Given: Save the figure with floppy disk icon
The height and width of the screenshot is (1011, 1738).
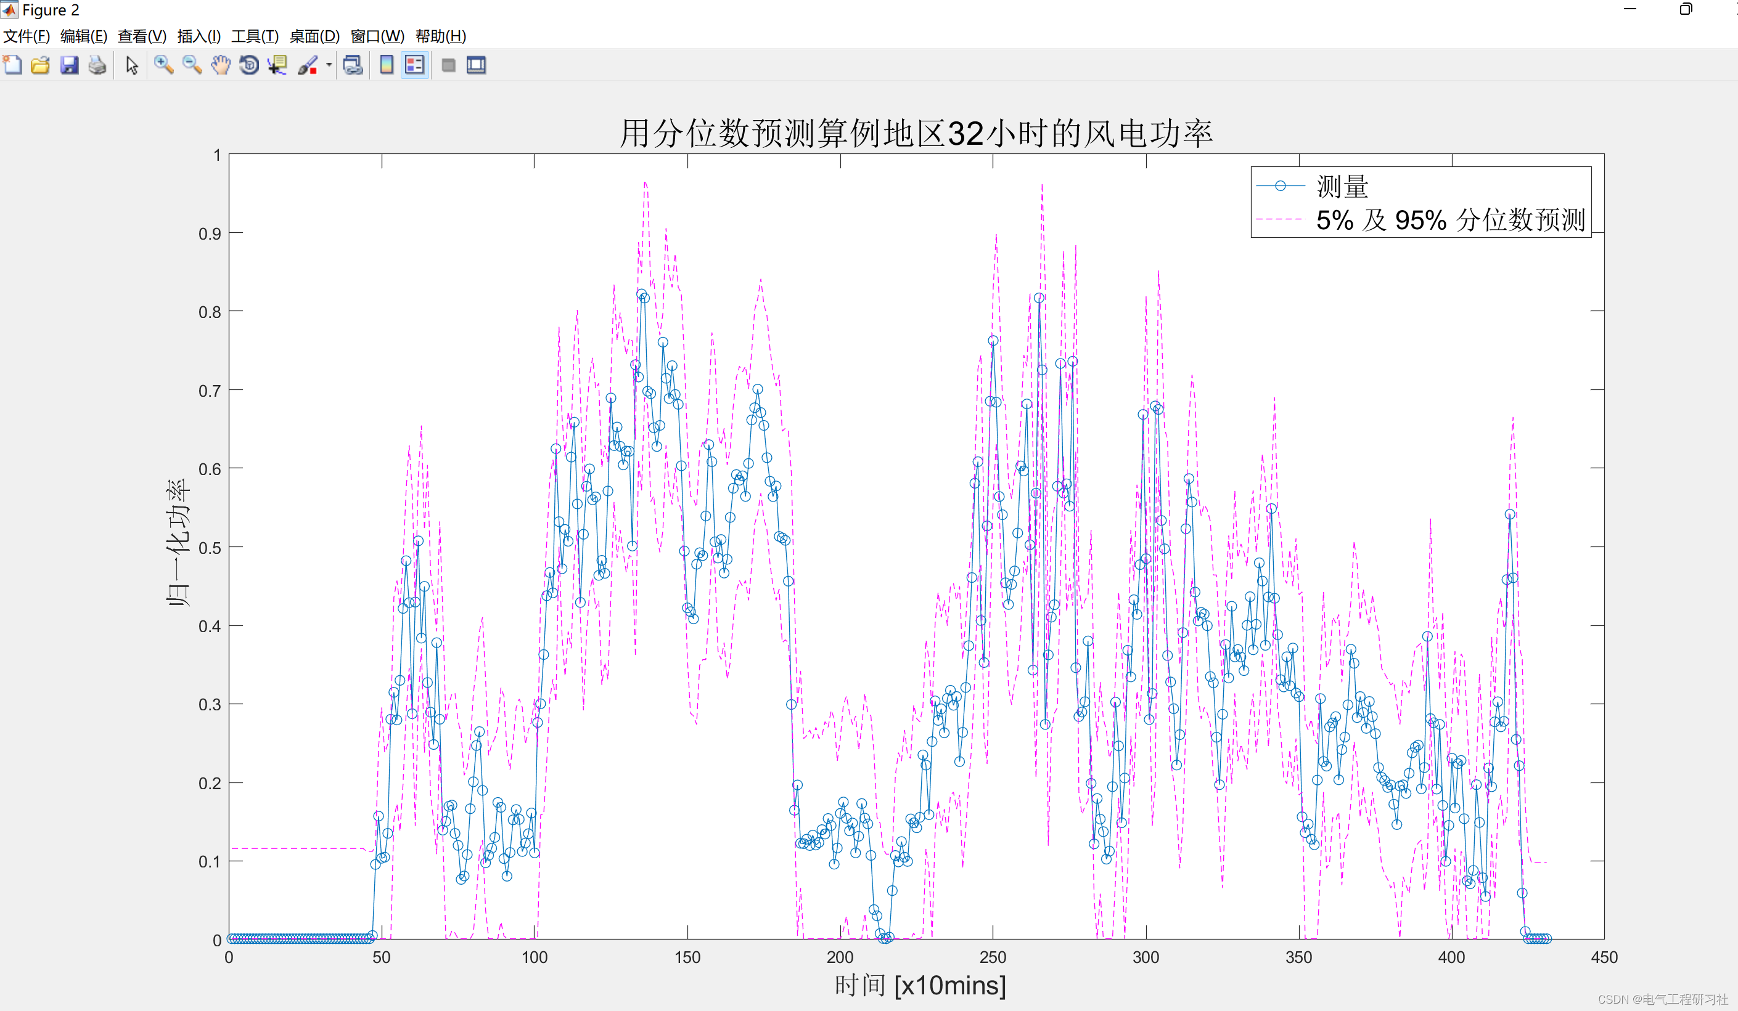Looking at the screenshot, I should [69, 65].
